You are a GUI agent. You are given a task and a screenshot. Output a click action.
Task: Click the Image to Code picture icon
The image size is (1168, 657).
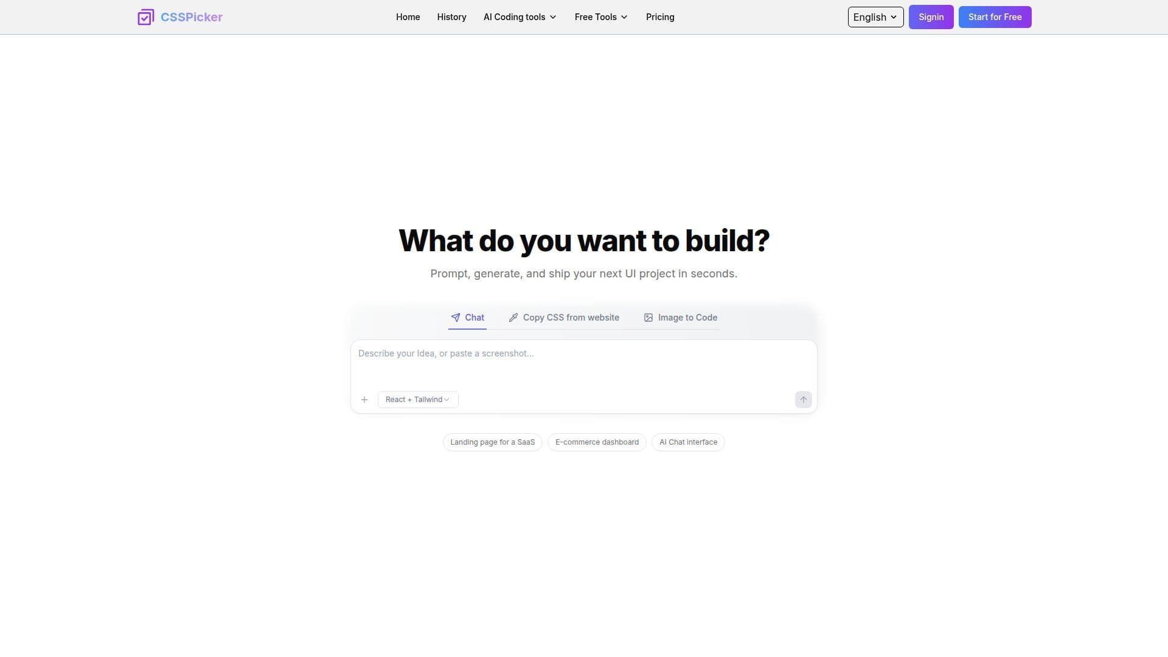pyautogui.click(x=648, y=318)
